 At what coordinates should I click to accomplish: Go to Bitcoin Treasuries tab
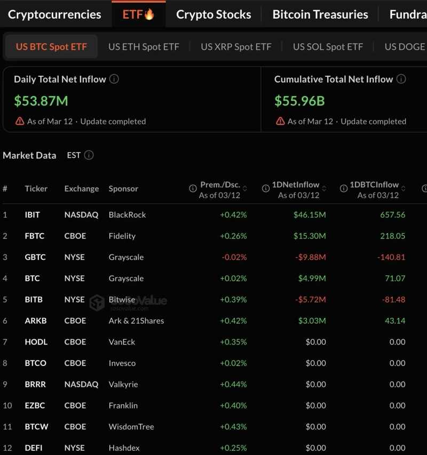(320, 14)
